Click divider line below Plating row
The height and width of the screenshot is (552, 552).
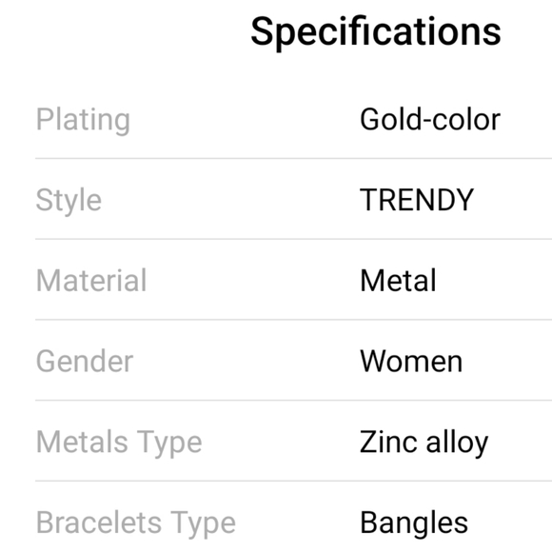pos(293,158)
